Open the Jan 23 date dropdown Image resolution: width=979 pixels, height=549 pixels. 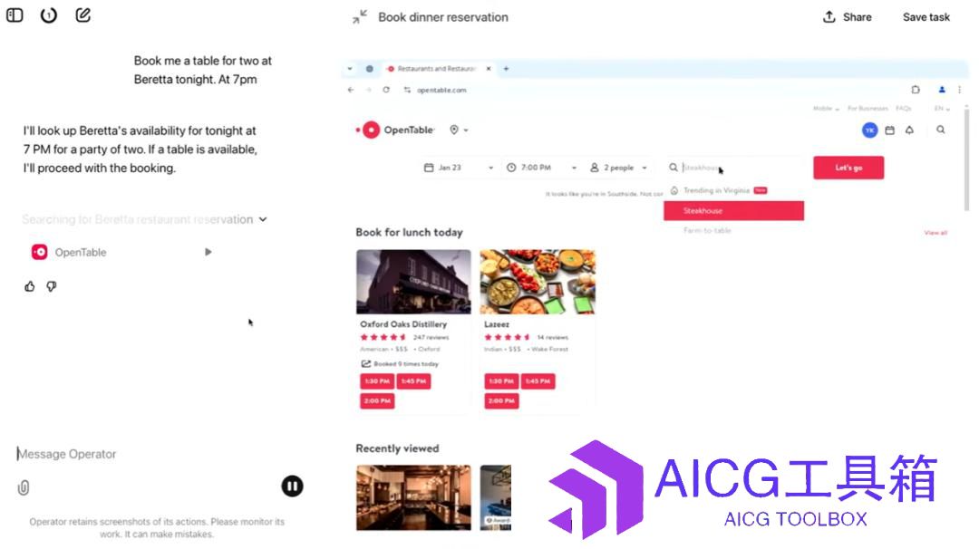[x=459, y=168]
